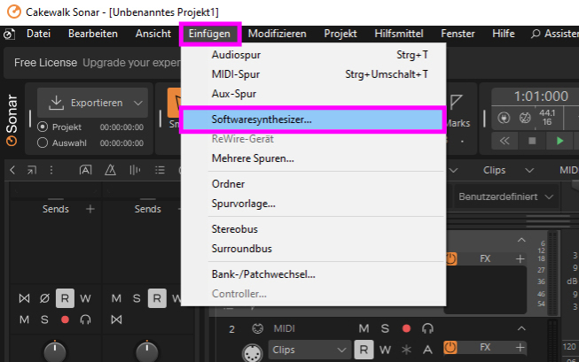
Task: Open the console three-dots options menu
Action: click(x=51, y=170)
